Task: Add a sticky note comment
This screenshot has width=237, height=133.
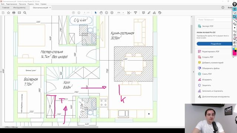Action: (x=143, y=13)
